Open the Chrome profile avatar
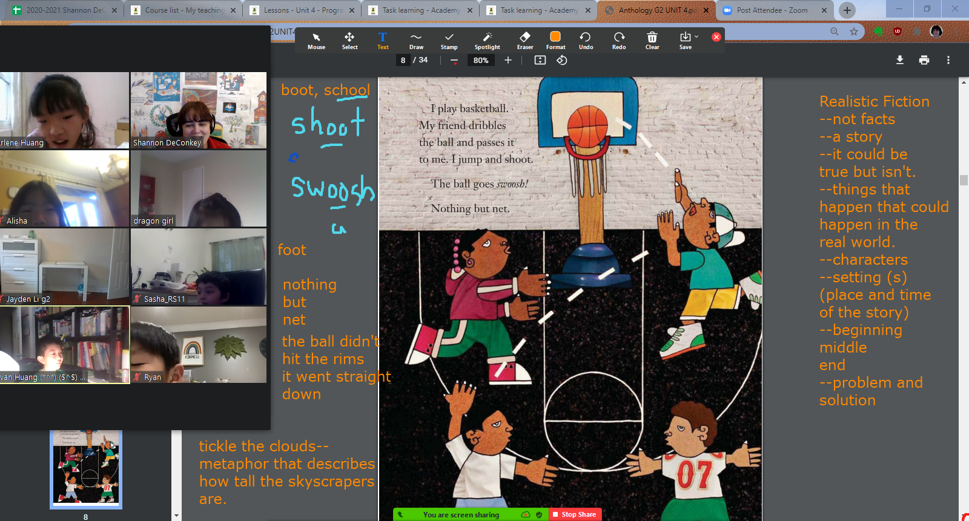The image size is (969, 521). (936, 32)
